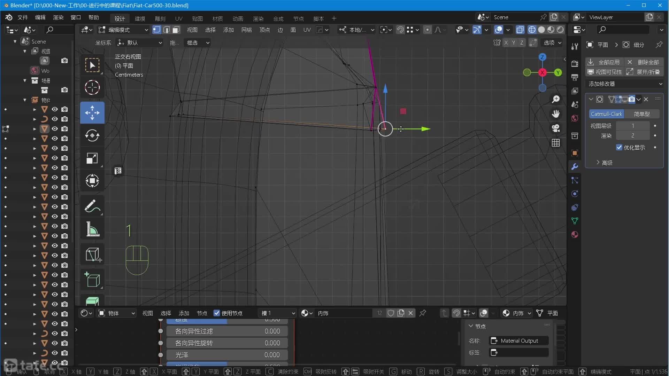This screenshot has width=669, height=376.
Task: Open the Material properties tab icon
Action: [575, 235]
